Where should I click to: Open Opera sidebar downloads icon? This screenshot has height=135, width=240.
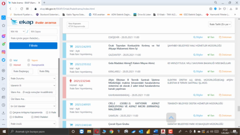point(3,113)
